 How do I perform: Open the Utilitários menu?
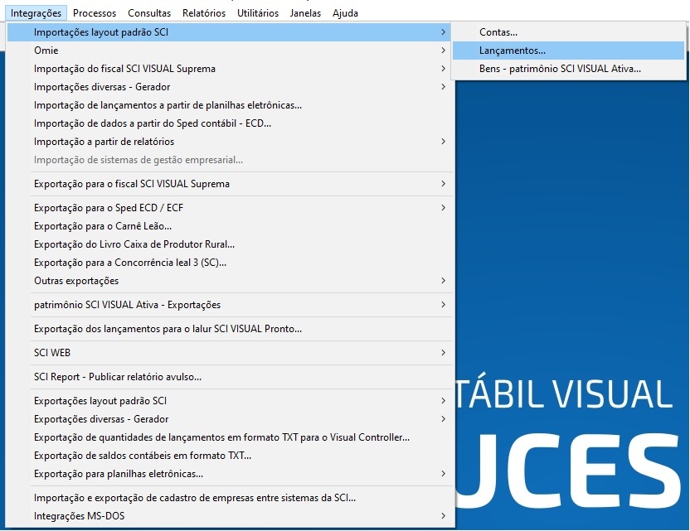[x=258, y=13]
